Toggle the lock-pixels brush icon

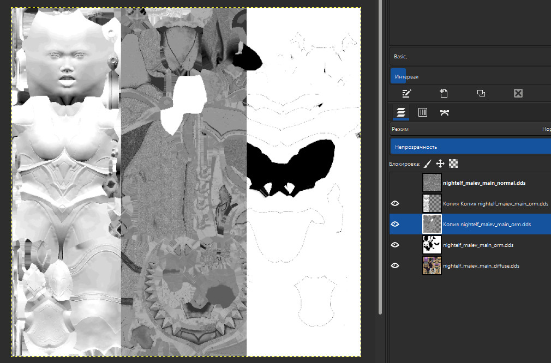pos(428,164)
